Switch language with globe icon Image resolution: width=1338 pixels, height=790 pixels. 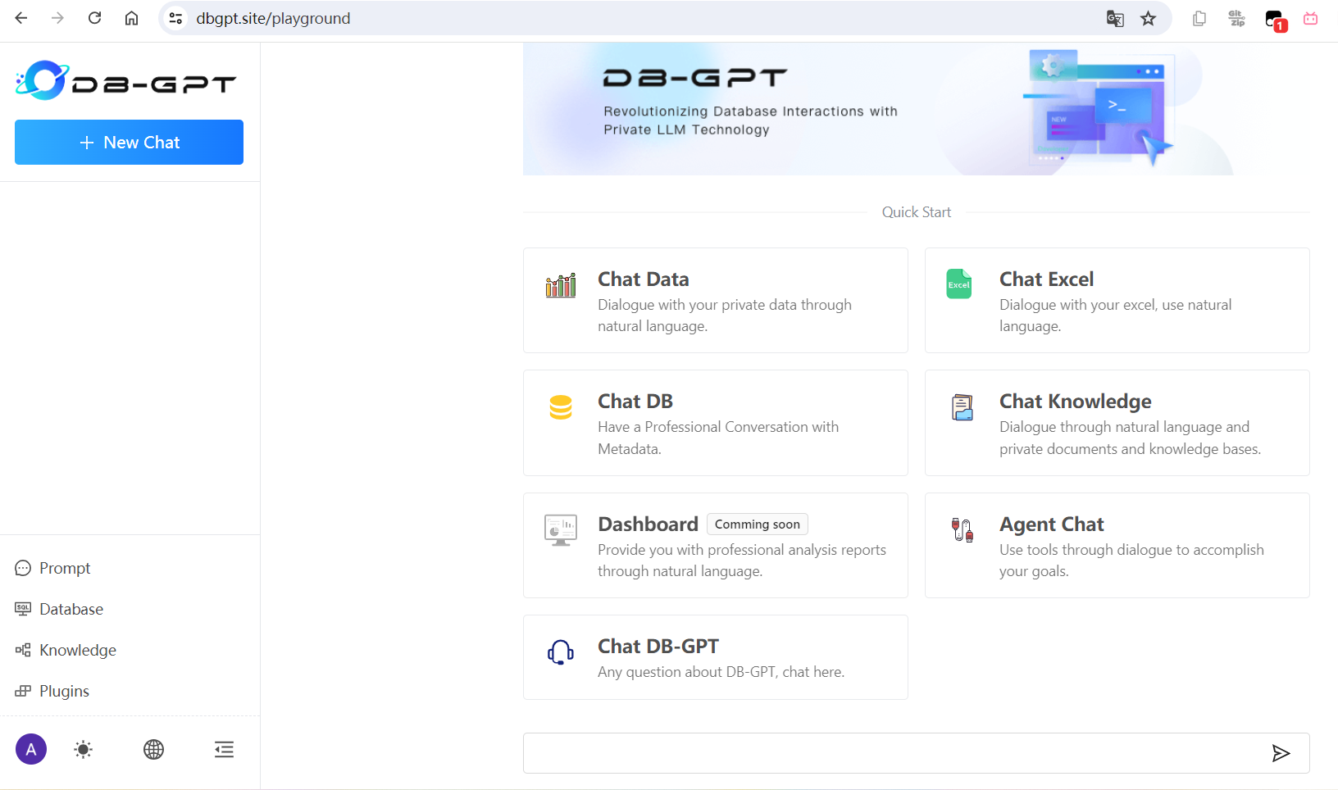153,749
